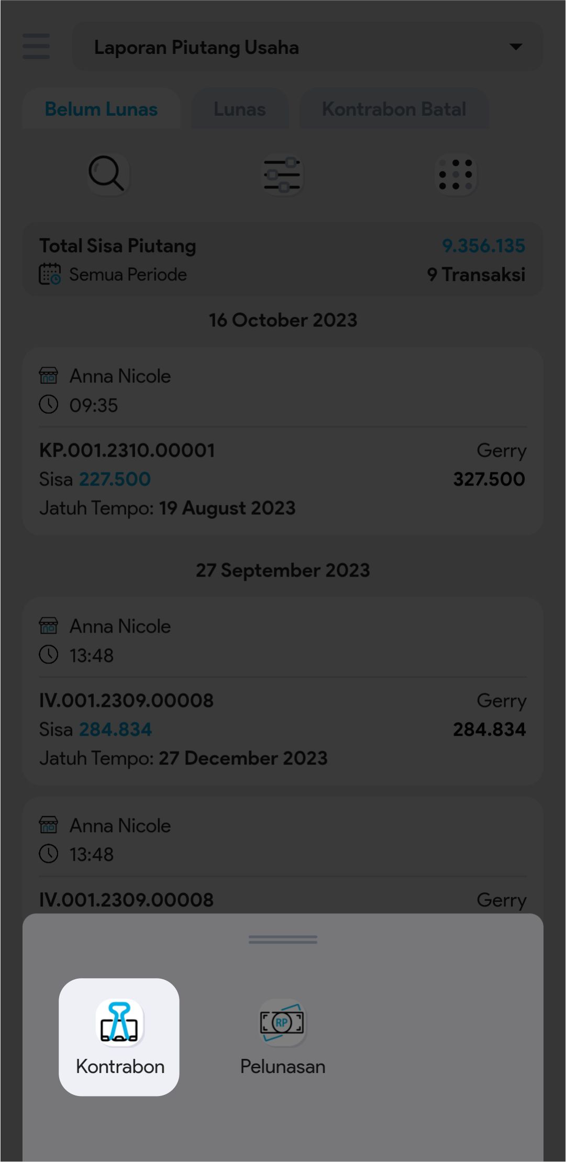The width and height of the screenshot is (566, 1162).
Task: Switch to the Kontrabon Batal tab
Action: pos(394,109)
